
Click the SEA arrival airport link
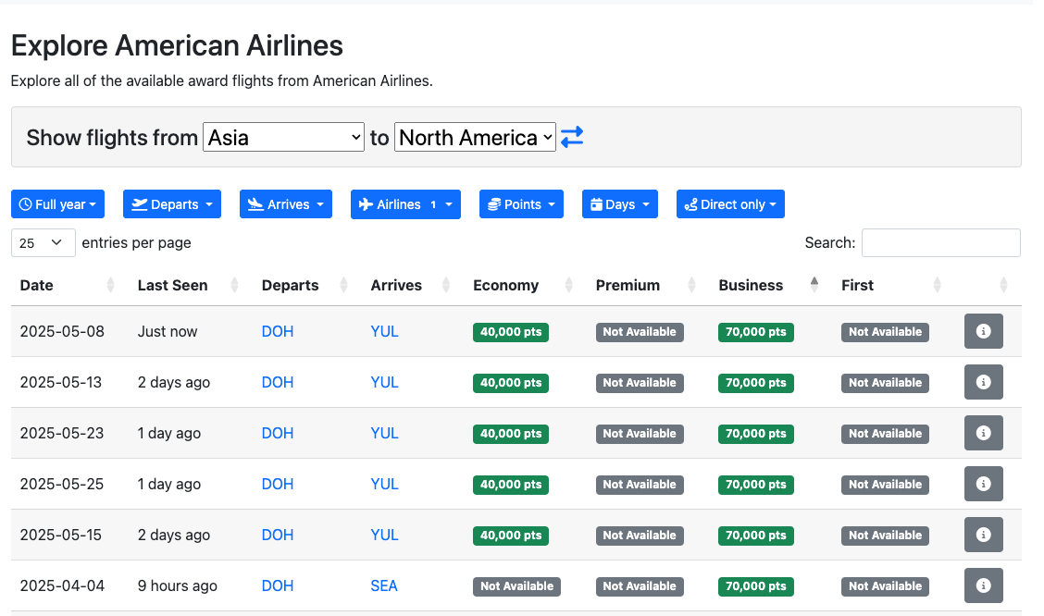[384, 585]
